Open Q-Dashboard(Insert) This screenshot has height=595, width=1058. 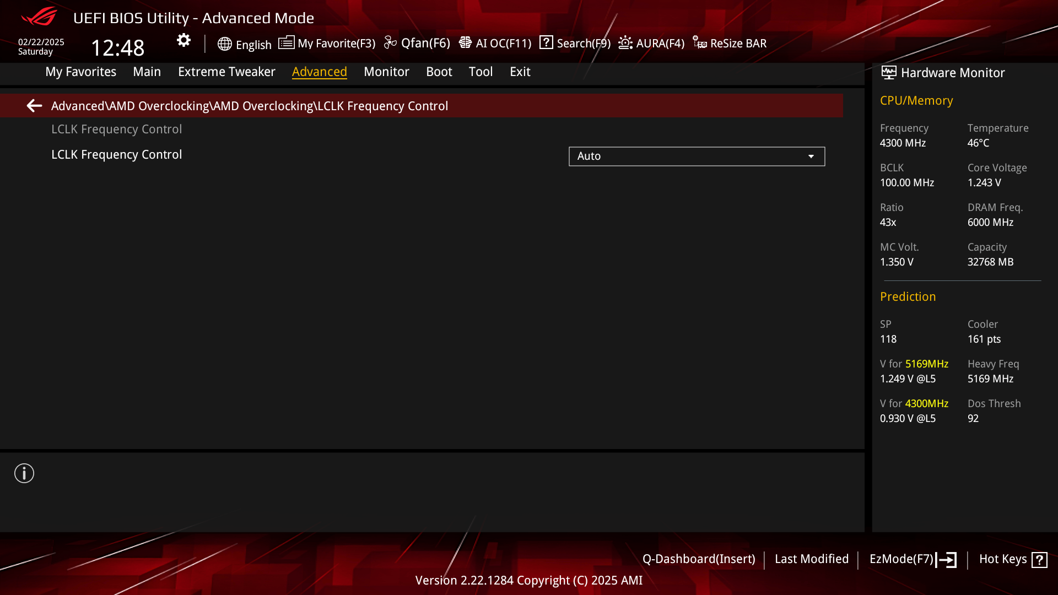[x=699, y=559]
